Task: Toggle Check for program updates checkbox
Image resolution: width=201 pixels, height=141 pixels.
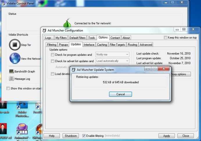Action: click(x=53, y=55)
